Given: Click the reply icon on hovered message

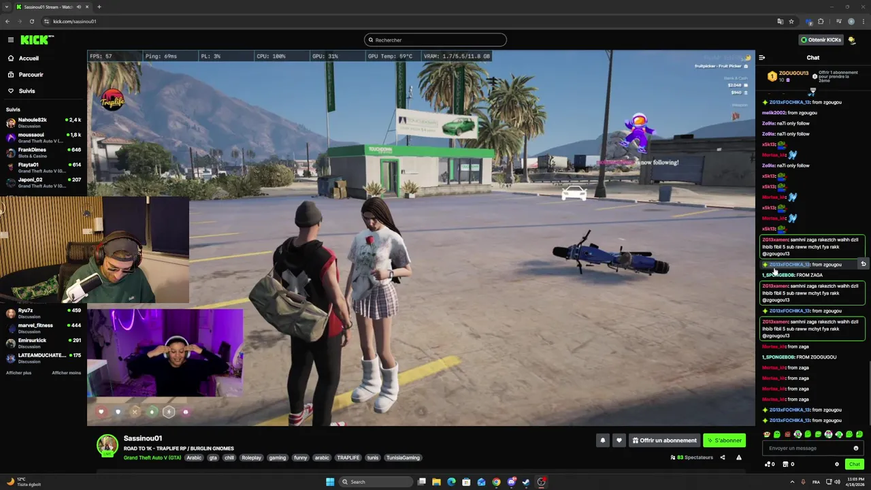Looking at the screenshot, I should [x=863, y=264].
